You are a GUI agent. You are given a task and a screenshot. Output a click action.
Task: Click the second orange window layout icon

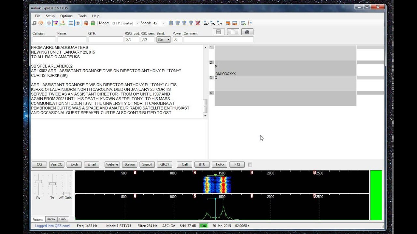[x=235, y=23]
